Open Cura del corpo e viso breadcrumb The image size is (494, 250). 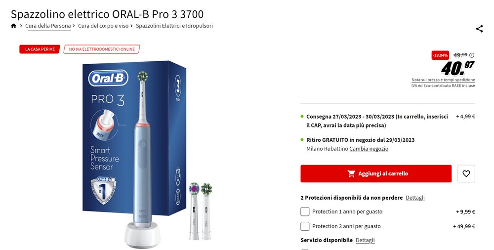pyautogui.click(x=103, y=26)
